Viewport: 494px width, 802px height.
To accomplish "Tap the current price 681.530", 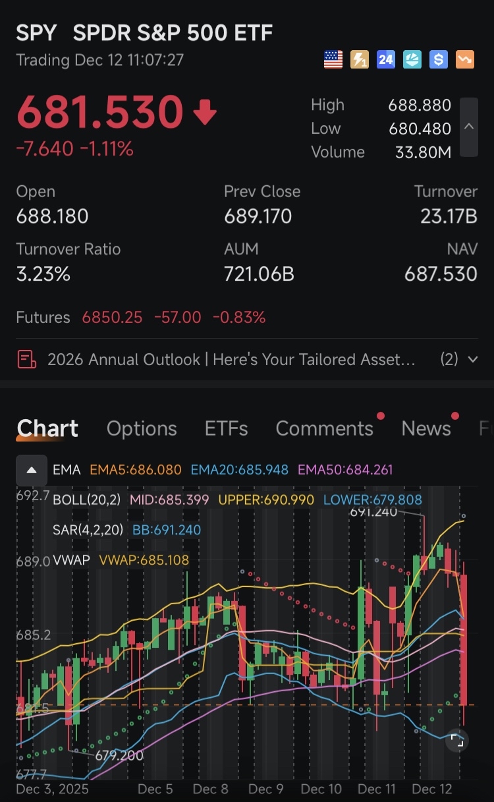I will coord(99,113).
